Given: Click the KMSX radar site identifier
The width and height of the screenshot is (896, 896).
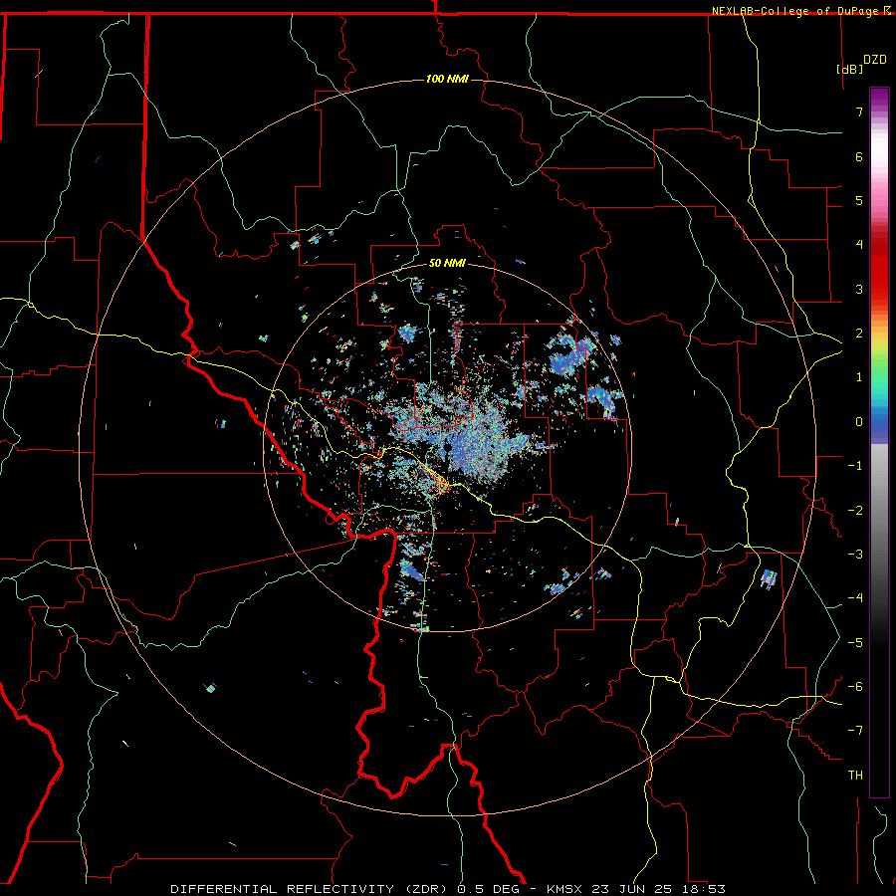Looking at the screenshot, I should click(x=565, y=889).
